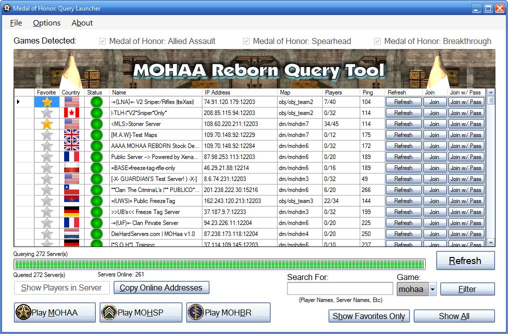Click the Medal of Honor title bar icon
Image resolution: width=508 pixels, height=334 pixels.
click(6, 8)
